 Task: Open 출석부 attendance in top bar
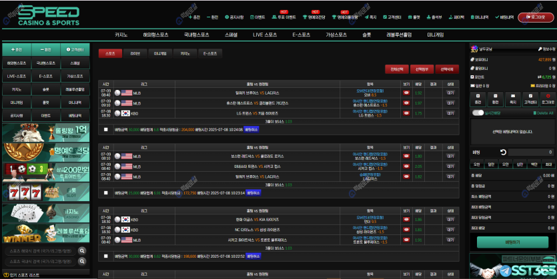pyautogui.click(x=434, y=17)
